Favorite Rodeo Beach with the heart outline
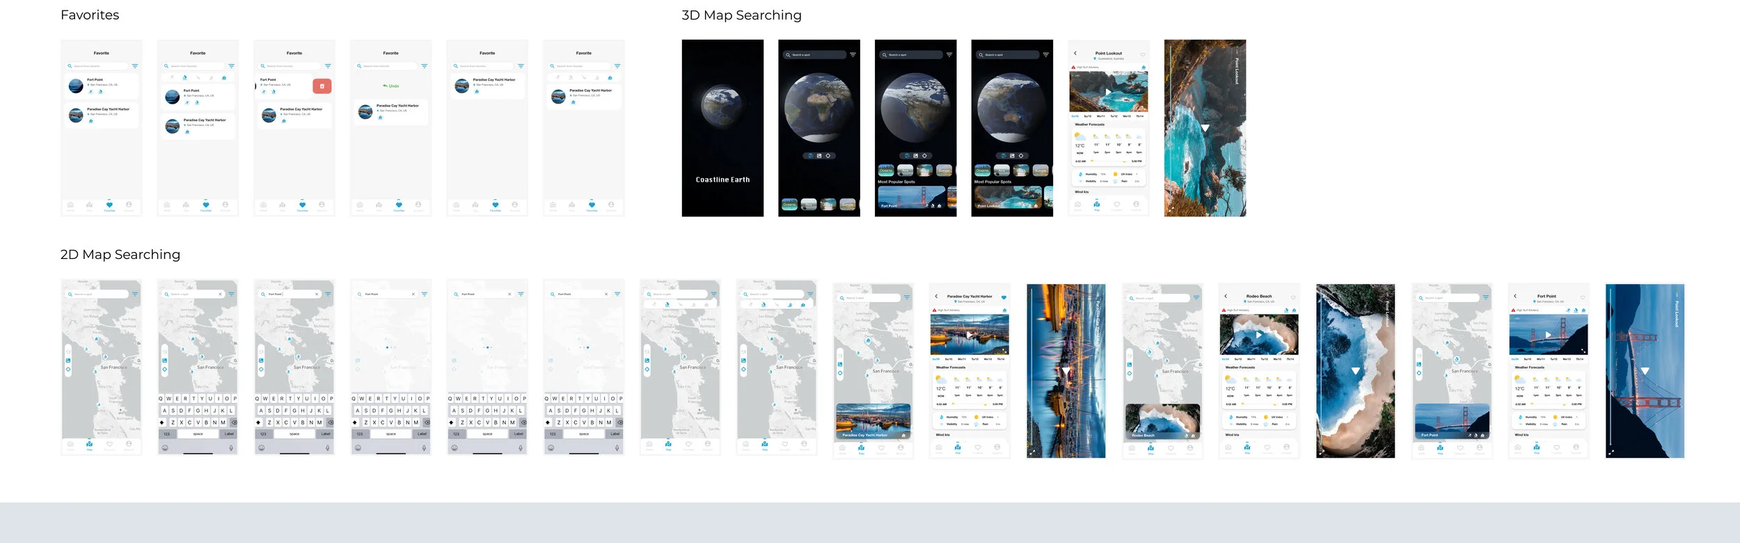The image size is (1740, 543). click(x=1293, y=297)
